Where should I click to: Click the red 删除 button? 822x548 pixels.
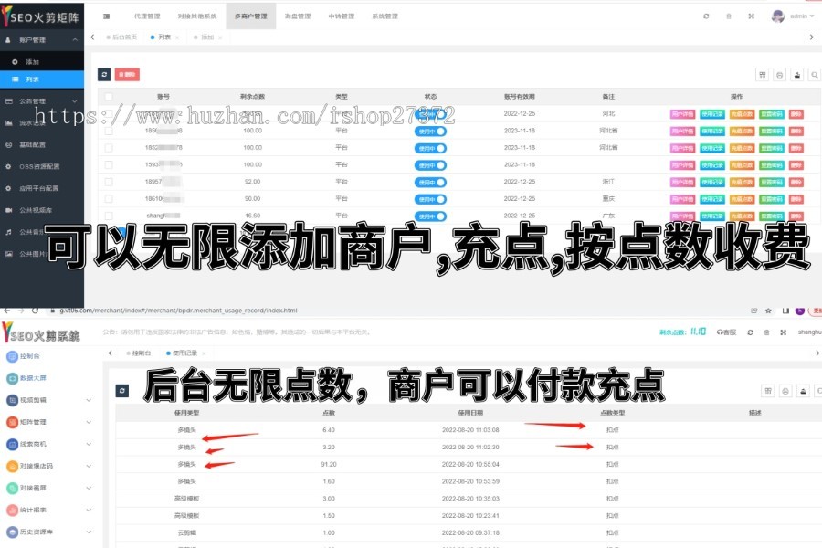(x=128, y=74)
